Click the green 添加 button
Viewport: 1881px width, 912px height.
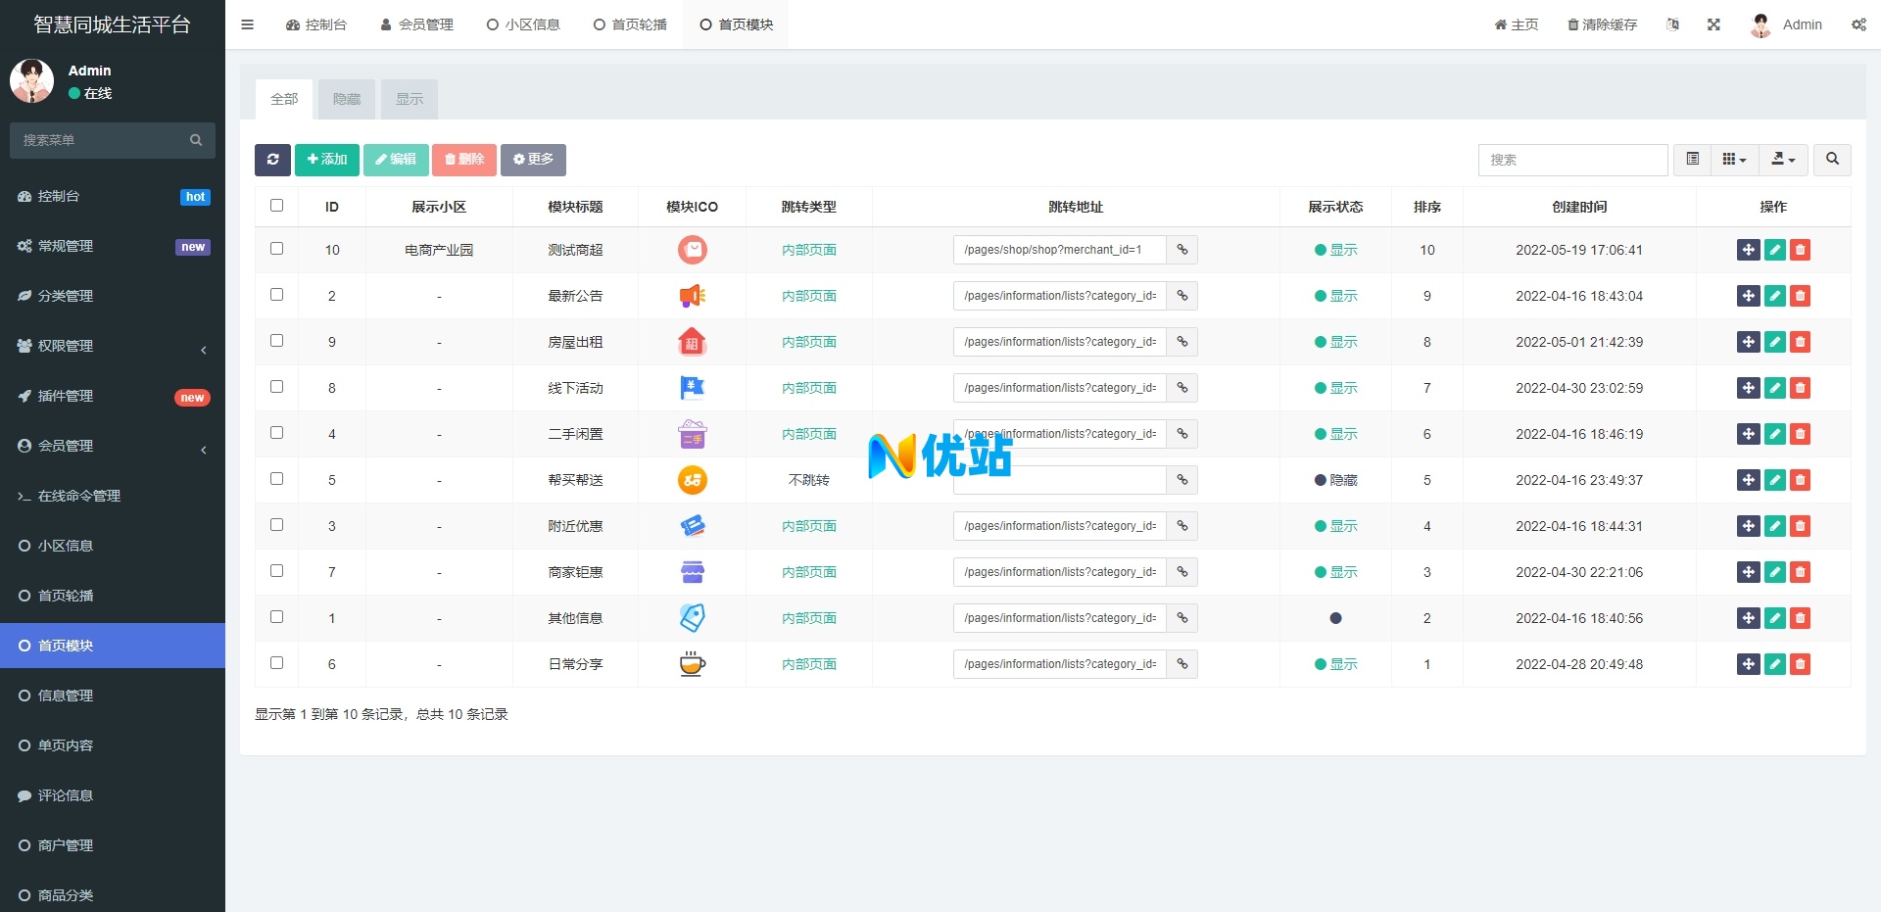pyautogui.click(x=326, y=160)
